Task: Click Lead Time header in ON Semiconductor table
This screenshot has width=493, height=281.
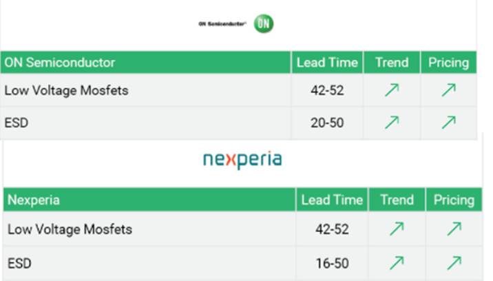Action: click(x=327, y=62)
